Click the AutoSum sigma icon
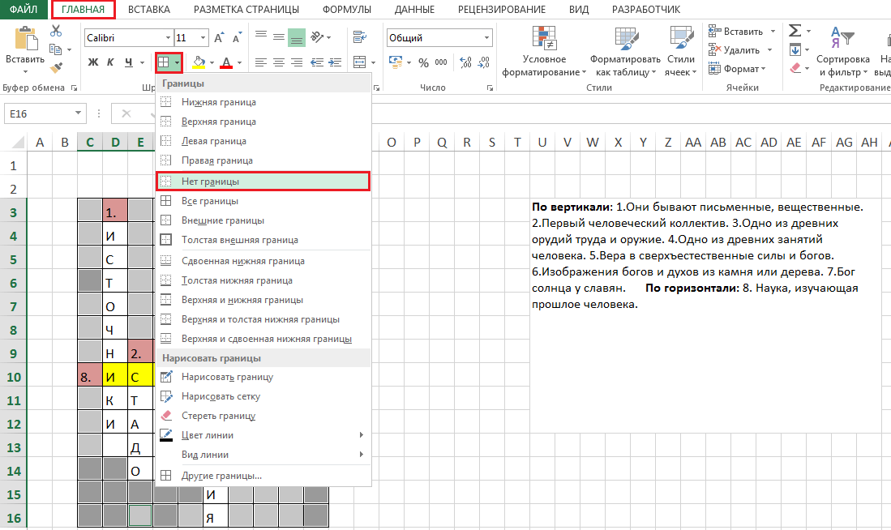This screenshot has width=891, height=530. tap(795, 31)
